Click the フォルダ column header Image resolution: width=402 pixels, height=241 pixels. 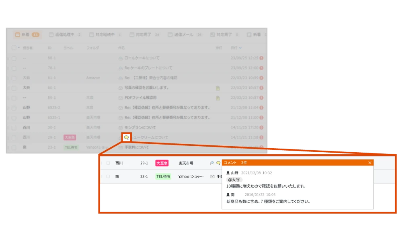92,48
